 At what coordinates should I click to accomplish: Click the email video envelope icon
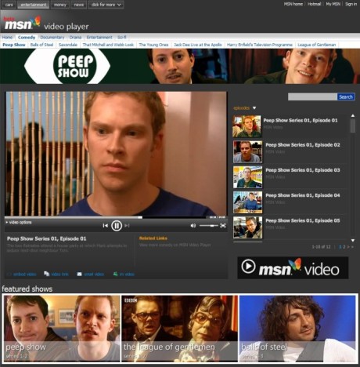tap(80, 274)
